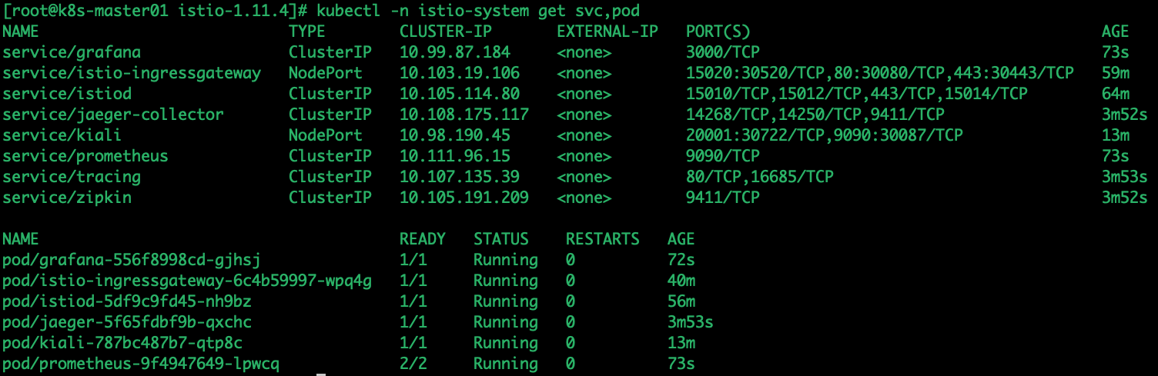This screenshot has width=1158, height=376.
Task: Select the service/zipkin name
Action: tap(67, 198)
